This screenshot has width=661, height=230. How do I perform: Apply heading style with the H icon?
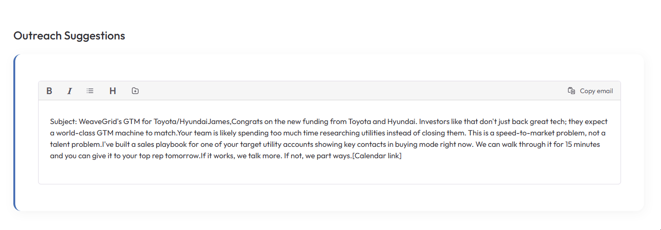point(113,91)
